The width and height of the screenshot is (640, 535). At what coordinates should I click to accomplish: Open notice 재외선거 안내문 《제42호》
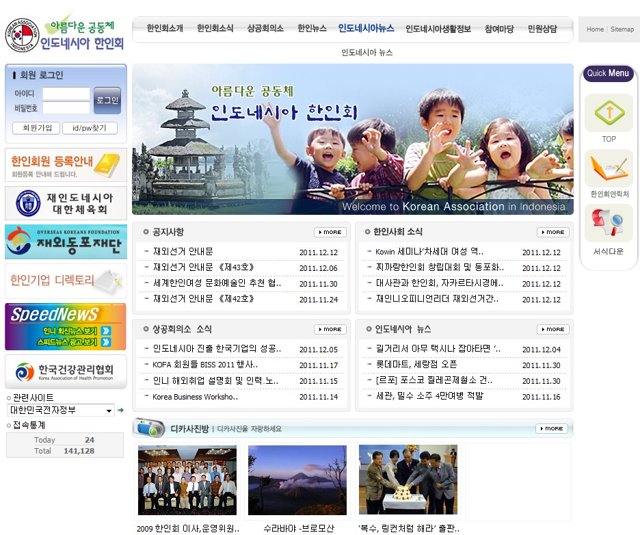(203, 298)
